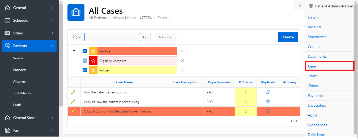Sort by the Case Name column header
This screenshot has height=140, width=358.
124,82
